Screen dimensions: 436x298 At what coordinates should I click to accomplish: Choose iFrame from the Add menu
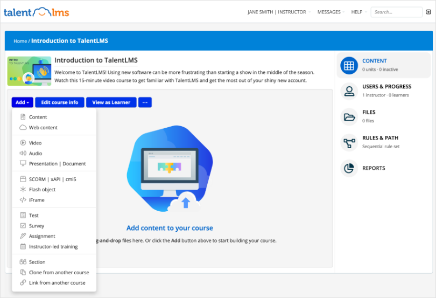[x=54, y=200]
